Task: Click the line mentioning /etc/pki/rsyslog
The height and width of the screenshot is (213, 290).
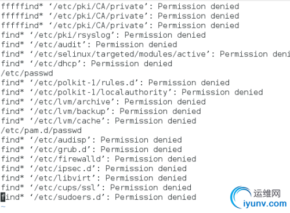Action: tap(103, 35)
